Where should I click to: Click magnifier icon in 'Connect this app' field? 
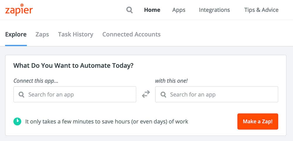21,94
